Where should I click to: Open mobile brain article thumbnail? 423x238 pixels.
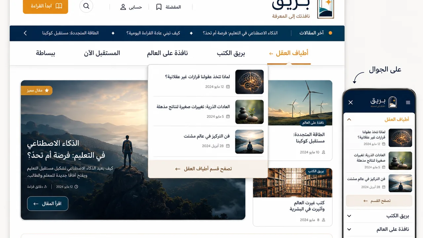(400, 138)
